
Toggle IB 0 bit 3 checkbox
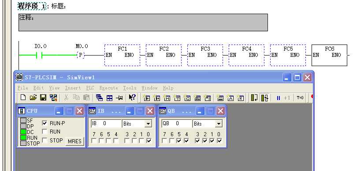127,141
